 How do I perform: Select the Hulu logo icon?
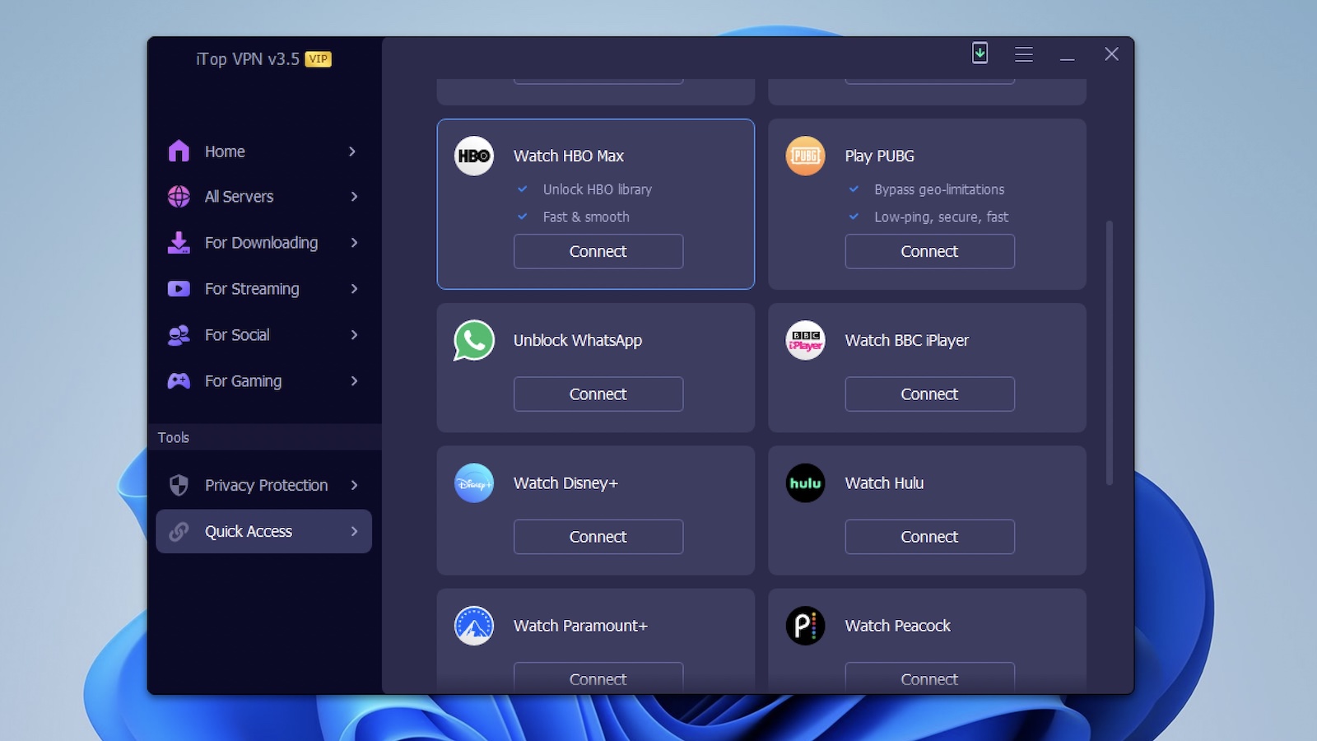tap(804, 483)
